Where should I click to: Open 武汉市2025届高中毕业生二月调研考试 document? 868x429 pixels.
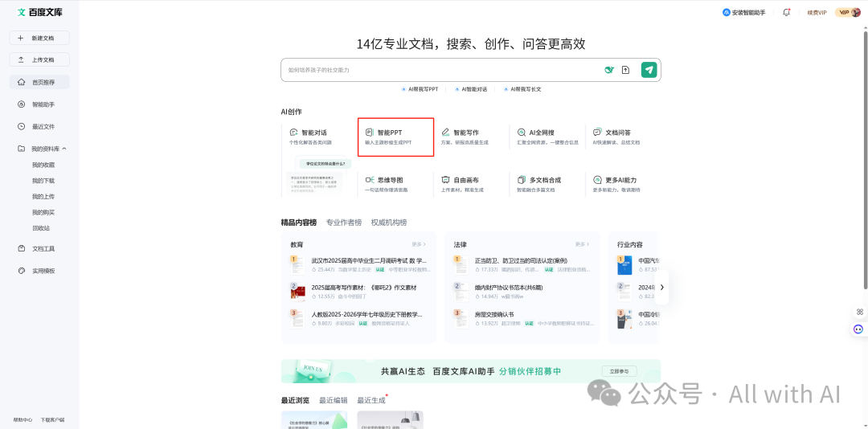point(369,261)
